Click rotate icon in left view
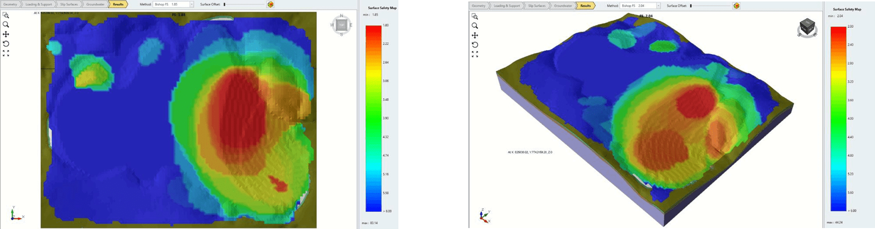 coord(6,44)
